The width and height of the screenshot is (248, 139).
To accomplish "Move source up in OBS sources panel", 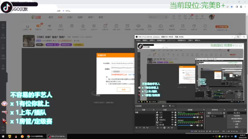I will (168, 128).
